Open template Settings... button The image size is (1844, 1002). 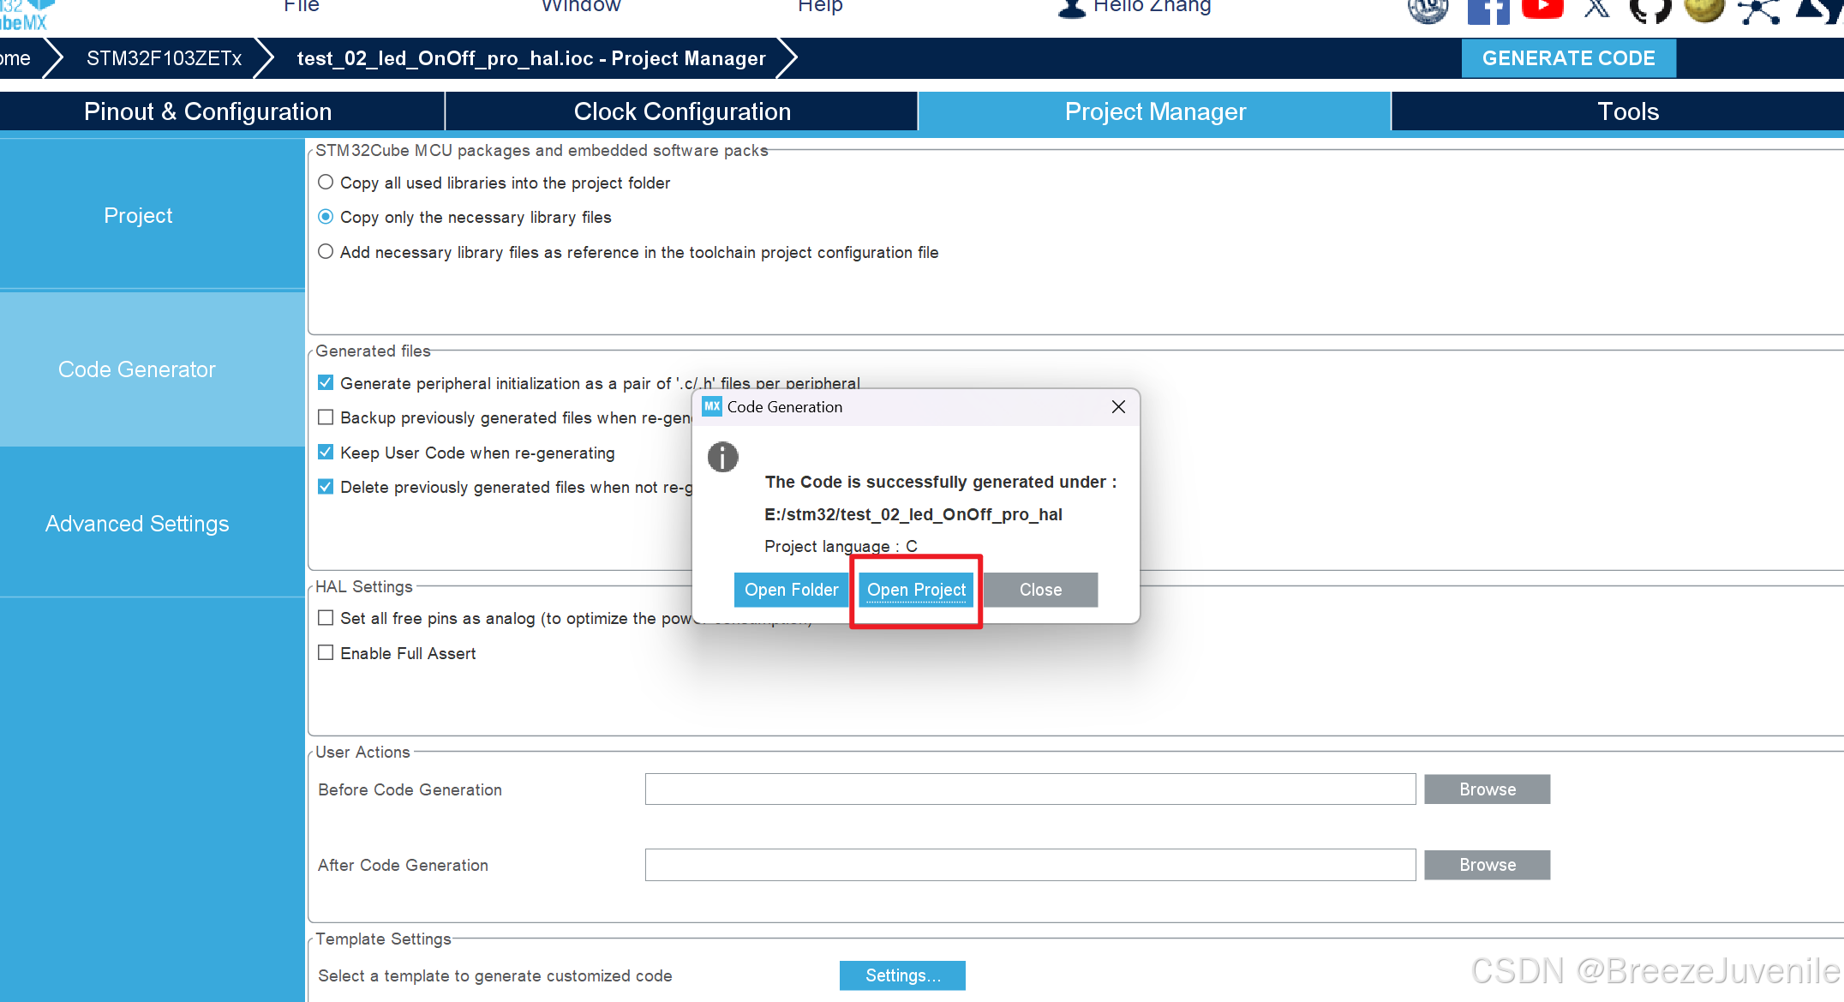(902, 975)
